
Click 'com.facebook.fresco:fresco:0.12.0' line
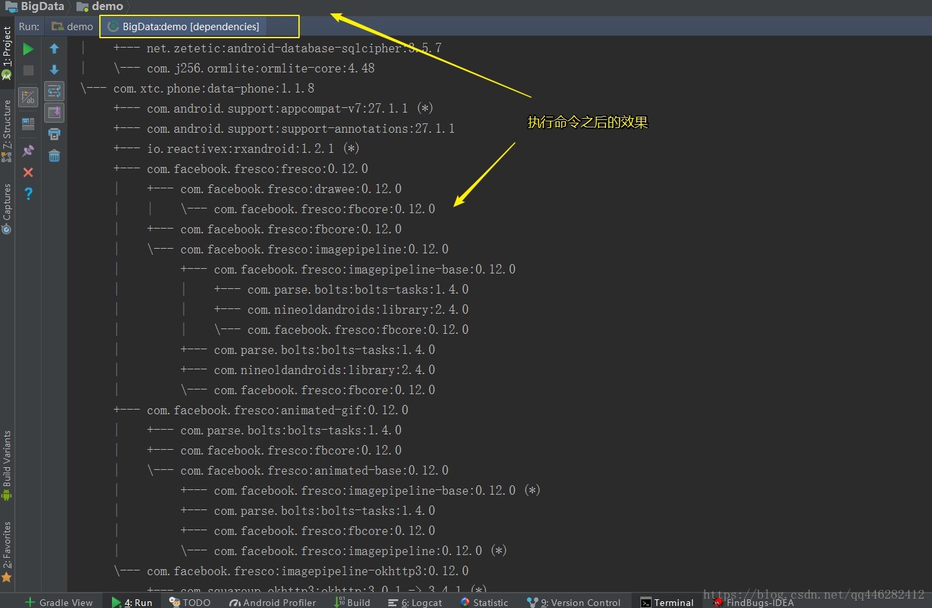tap(257, 169)
